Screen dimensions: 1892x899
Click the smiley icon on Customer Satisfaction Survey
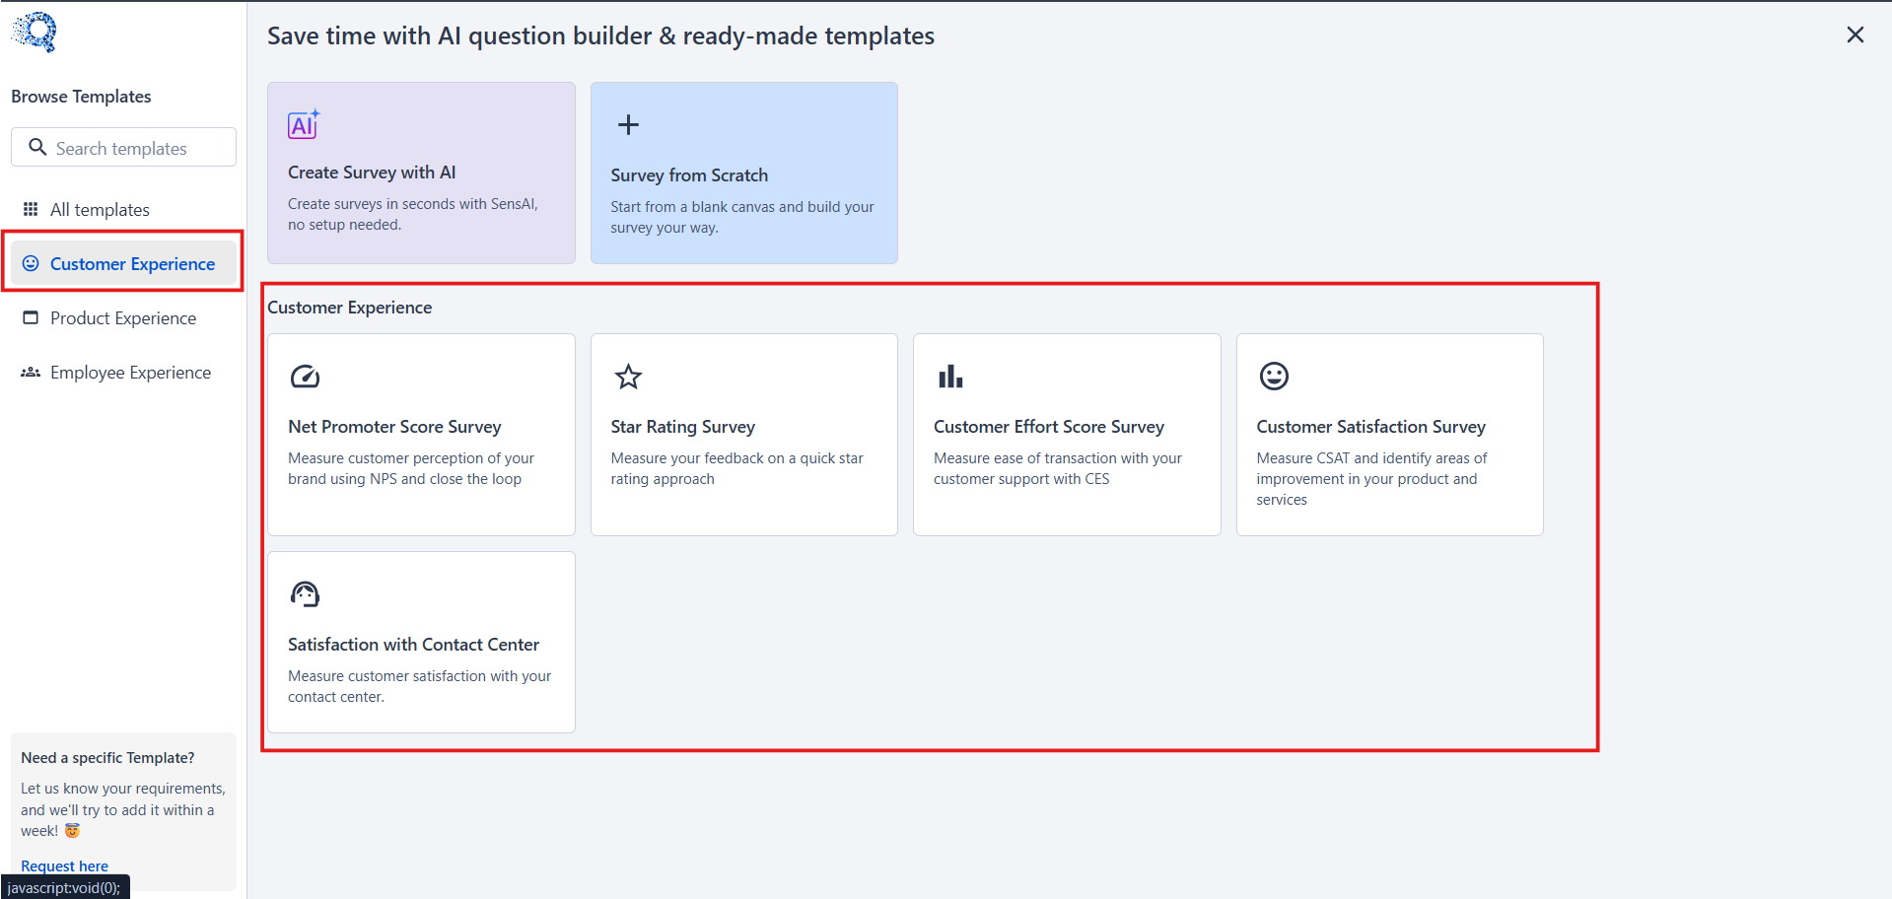click(x=1274, y=377)
